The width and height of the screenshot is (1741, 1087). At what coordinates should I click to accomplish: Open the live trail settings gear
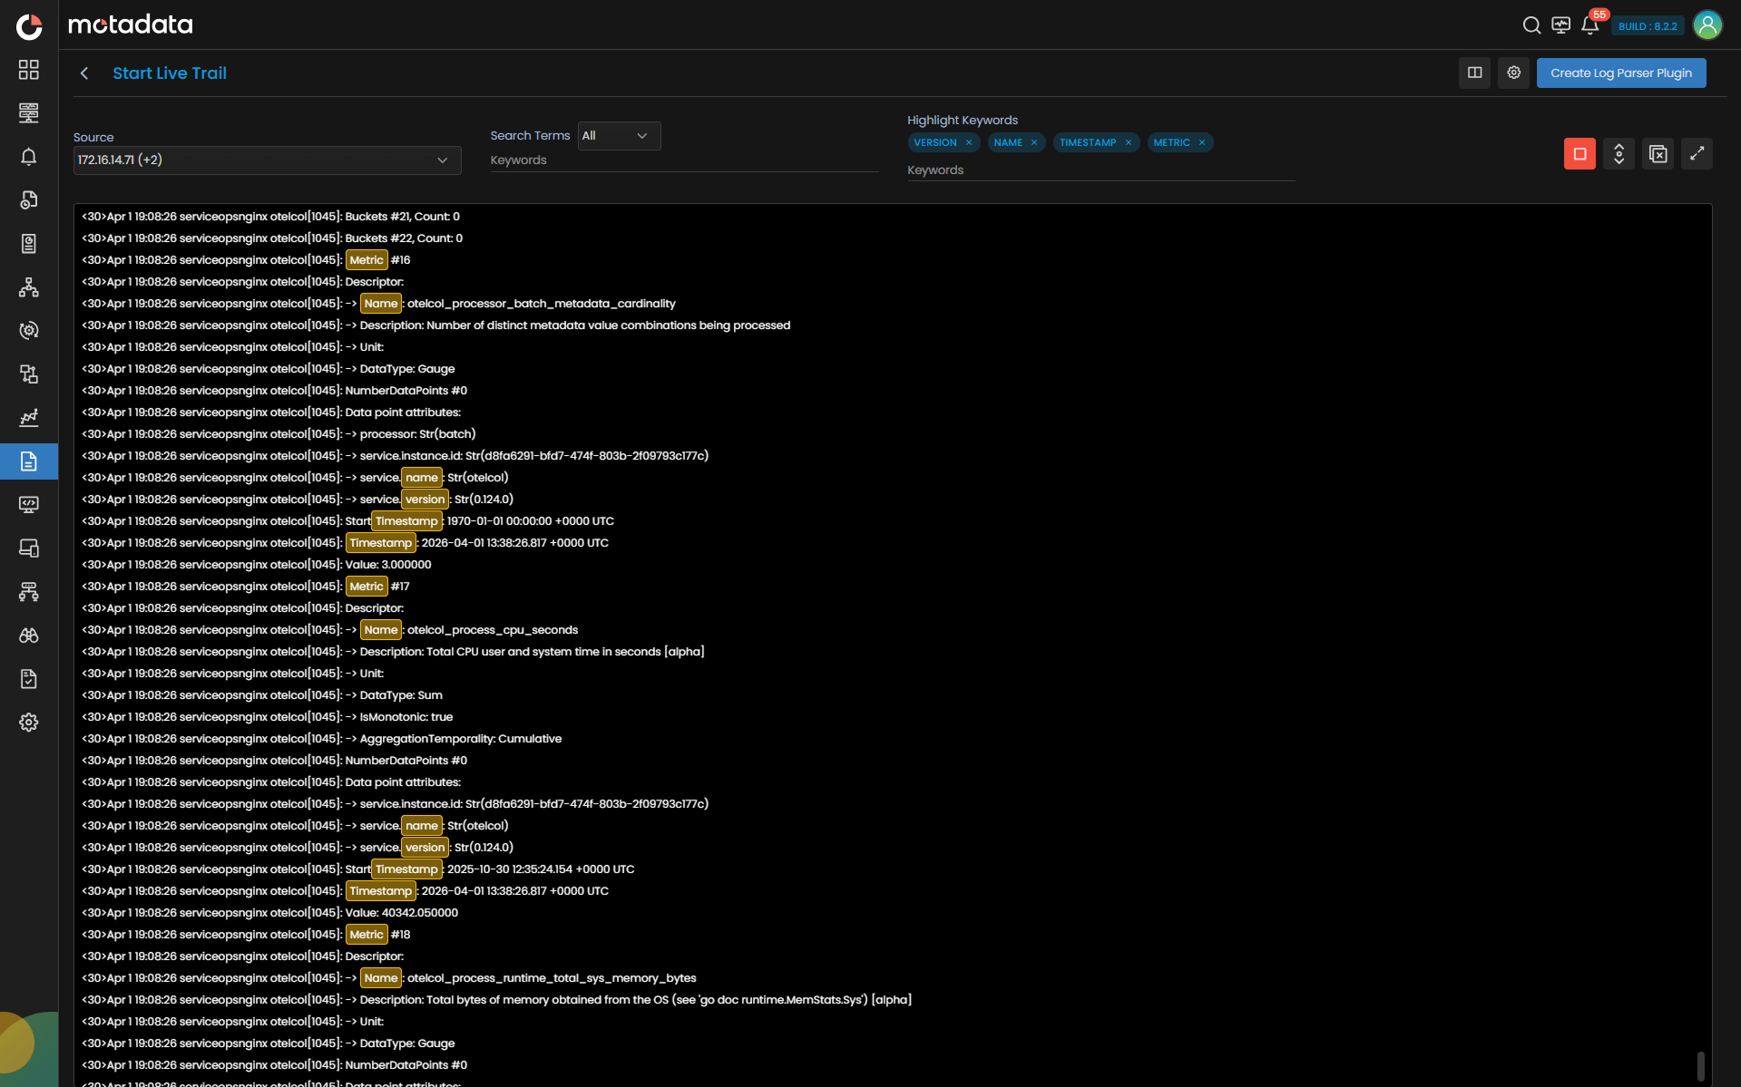tap(1512, 73)
